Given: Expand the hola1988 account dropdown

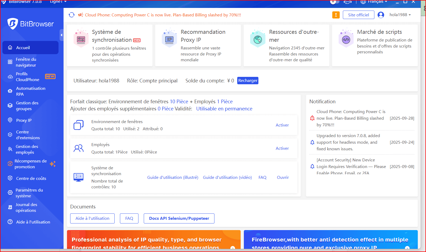Looking at the screenshot, I should pos(400,15).
